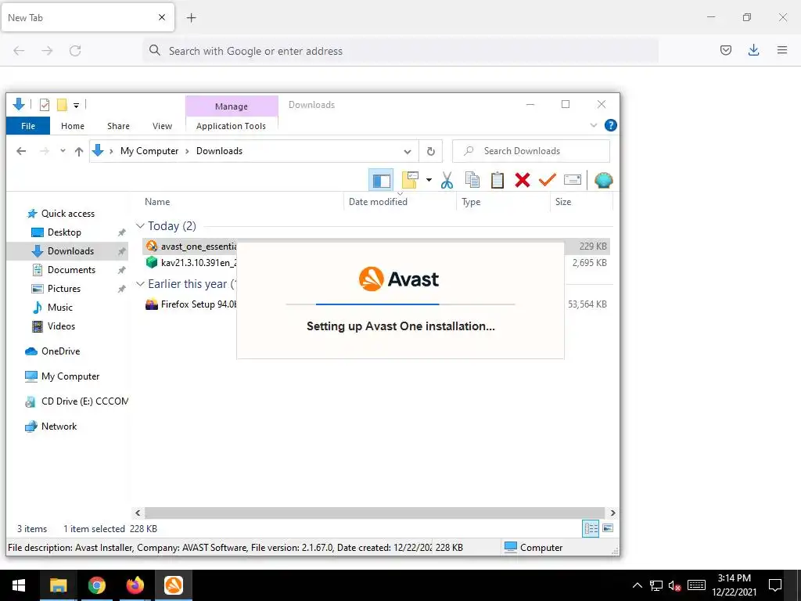This screenshot has width=801, height=601.
Task: Select Documents in navigation pane
Action: (x=71, y=270)
